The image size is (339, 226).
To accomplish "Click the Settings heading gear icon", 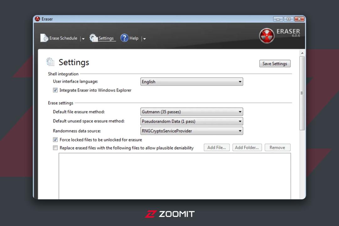I will pos(50,62).
